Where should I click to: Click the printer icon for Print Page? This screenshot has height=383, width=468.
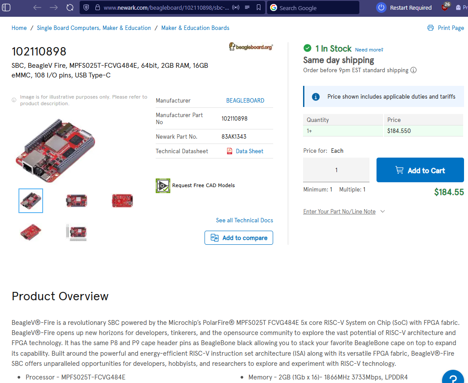pos(430,28)
